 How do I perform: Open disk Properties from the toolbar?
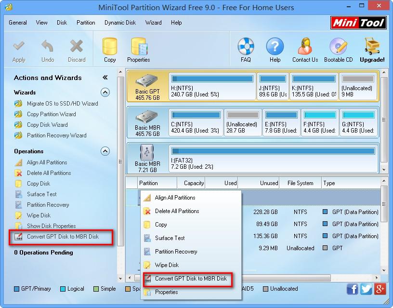click(x=138, y=49)
